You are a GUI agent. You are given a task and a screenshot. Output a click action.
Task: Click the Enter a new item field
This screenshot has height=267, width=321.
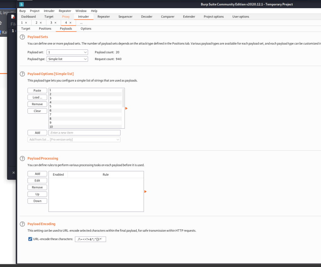[84, 133]
